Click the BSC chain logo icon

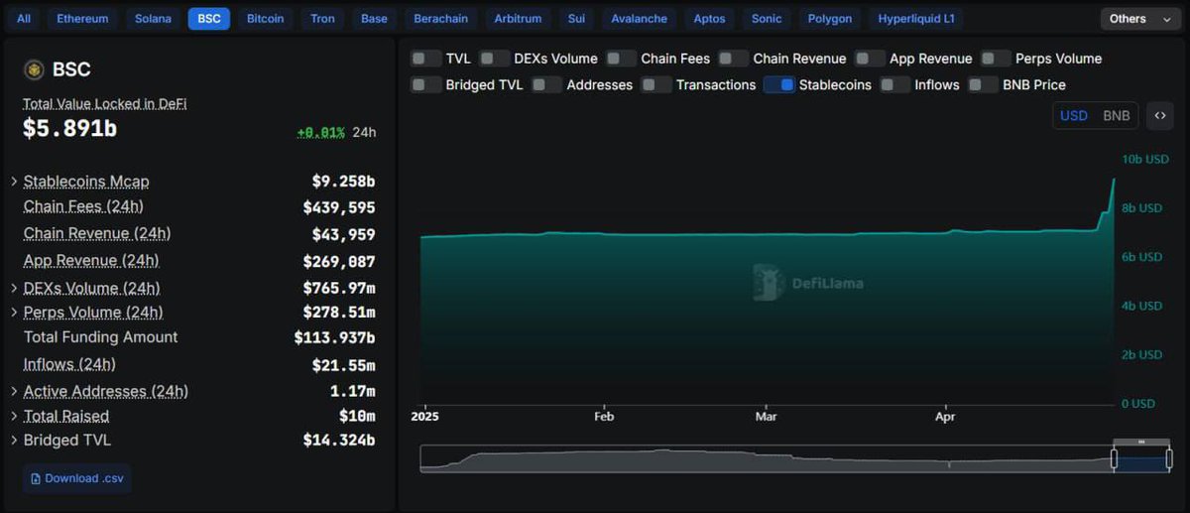coord(35,69)
